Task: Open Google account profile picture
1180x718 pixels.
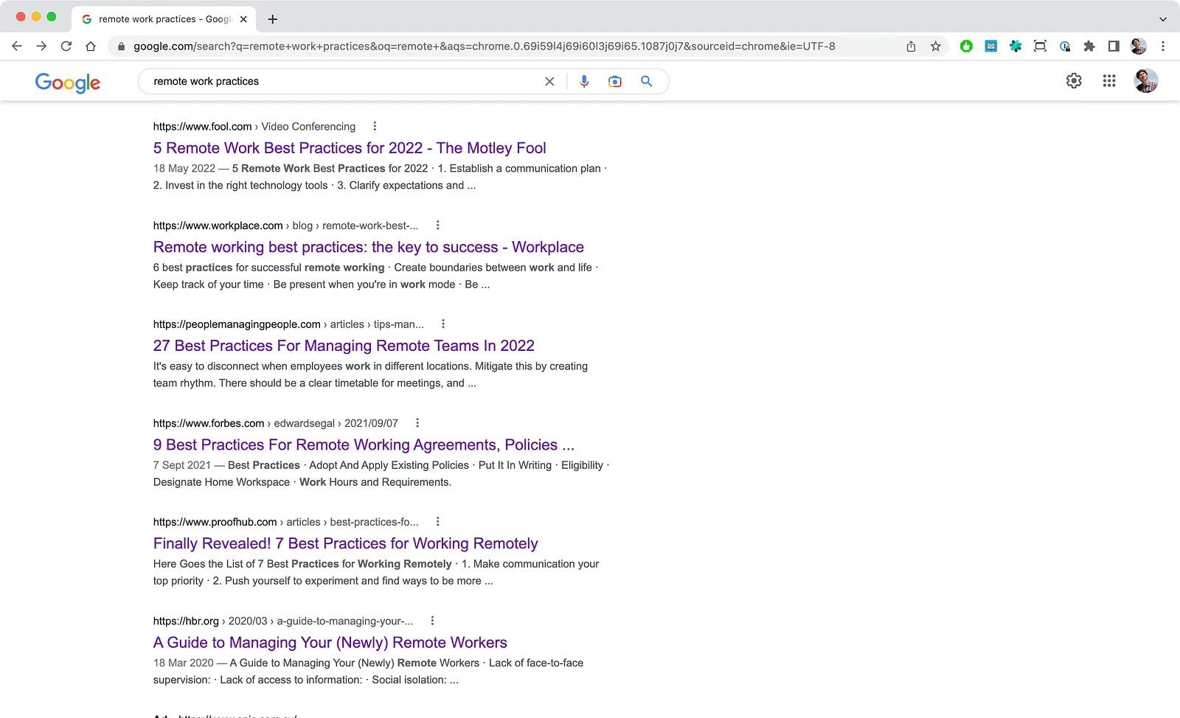Action: (x=1146, y=81)
